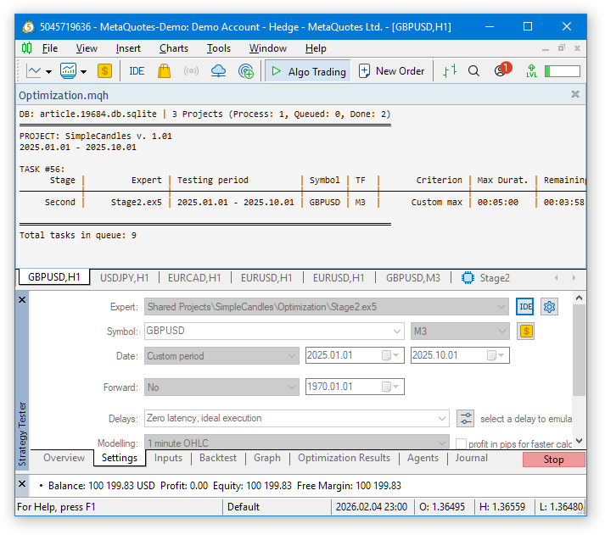The width and height of the screenshot is (605, 535).
Task: Open expert properties gear icon
Action: click(x=549, y=307)
